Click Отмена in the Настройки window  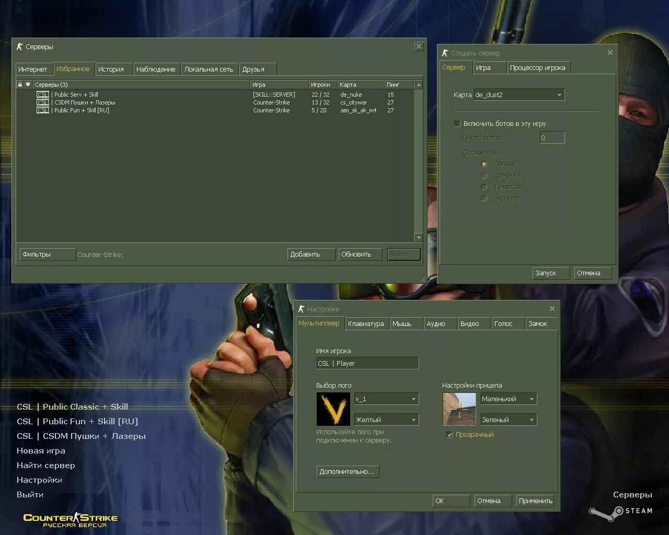[493, 501]
